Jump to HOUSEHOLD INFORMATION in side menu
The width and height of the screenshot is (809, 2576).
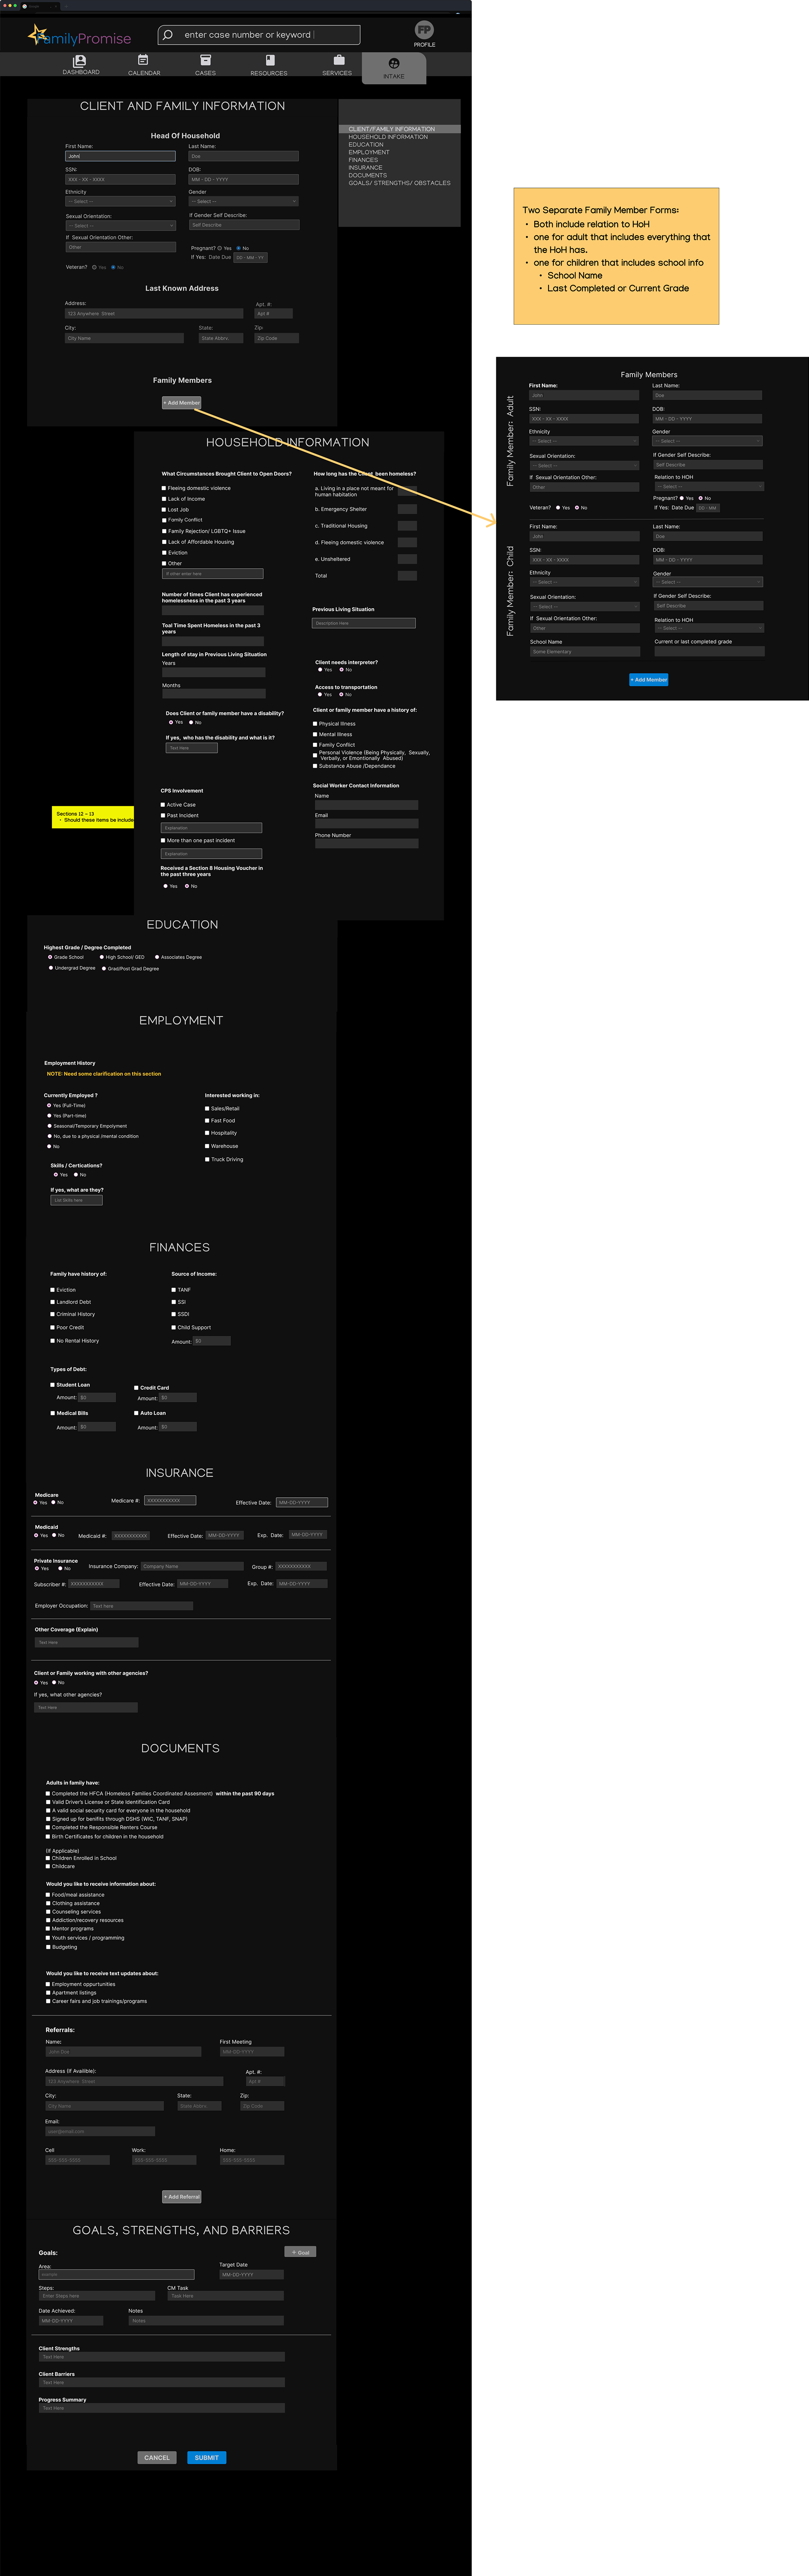click(388, 137)
